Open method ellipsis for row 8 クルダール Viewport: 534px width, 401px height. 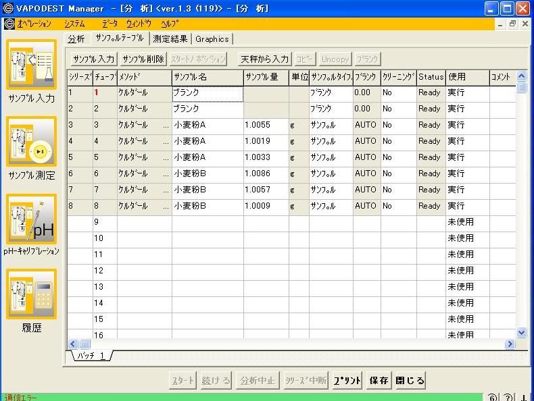pyautogui.click(x=166, y=207)
